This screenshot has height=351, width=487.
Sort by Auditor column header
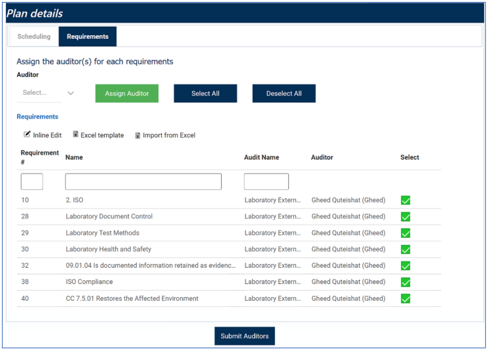[x=322, y=157]
